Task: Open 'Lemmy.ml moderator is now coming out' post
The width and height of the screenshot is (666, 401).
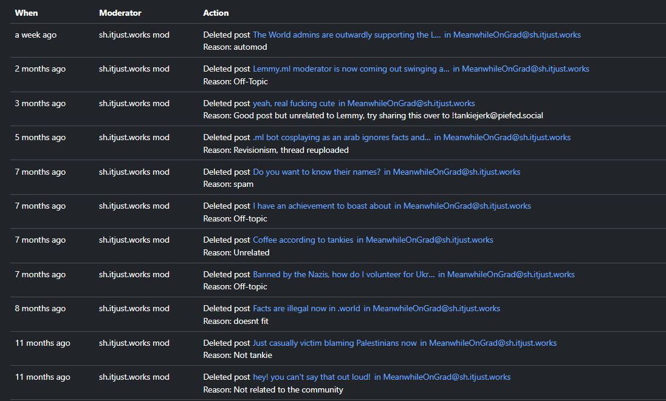Action: tap(351, 69)
